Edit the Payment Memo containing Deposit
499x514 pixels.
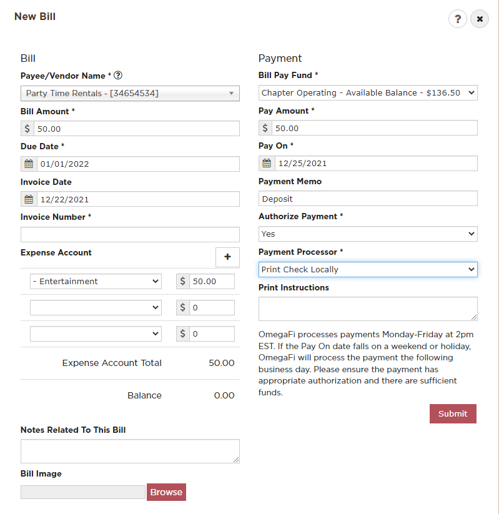point(368,199)
